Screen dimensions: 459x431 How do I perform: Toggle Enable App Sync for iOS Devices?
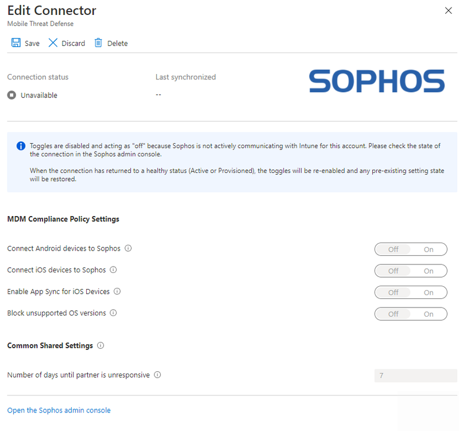click(410, 293)
